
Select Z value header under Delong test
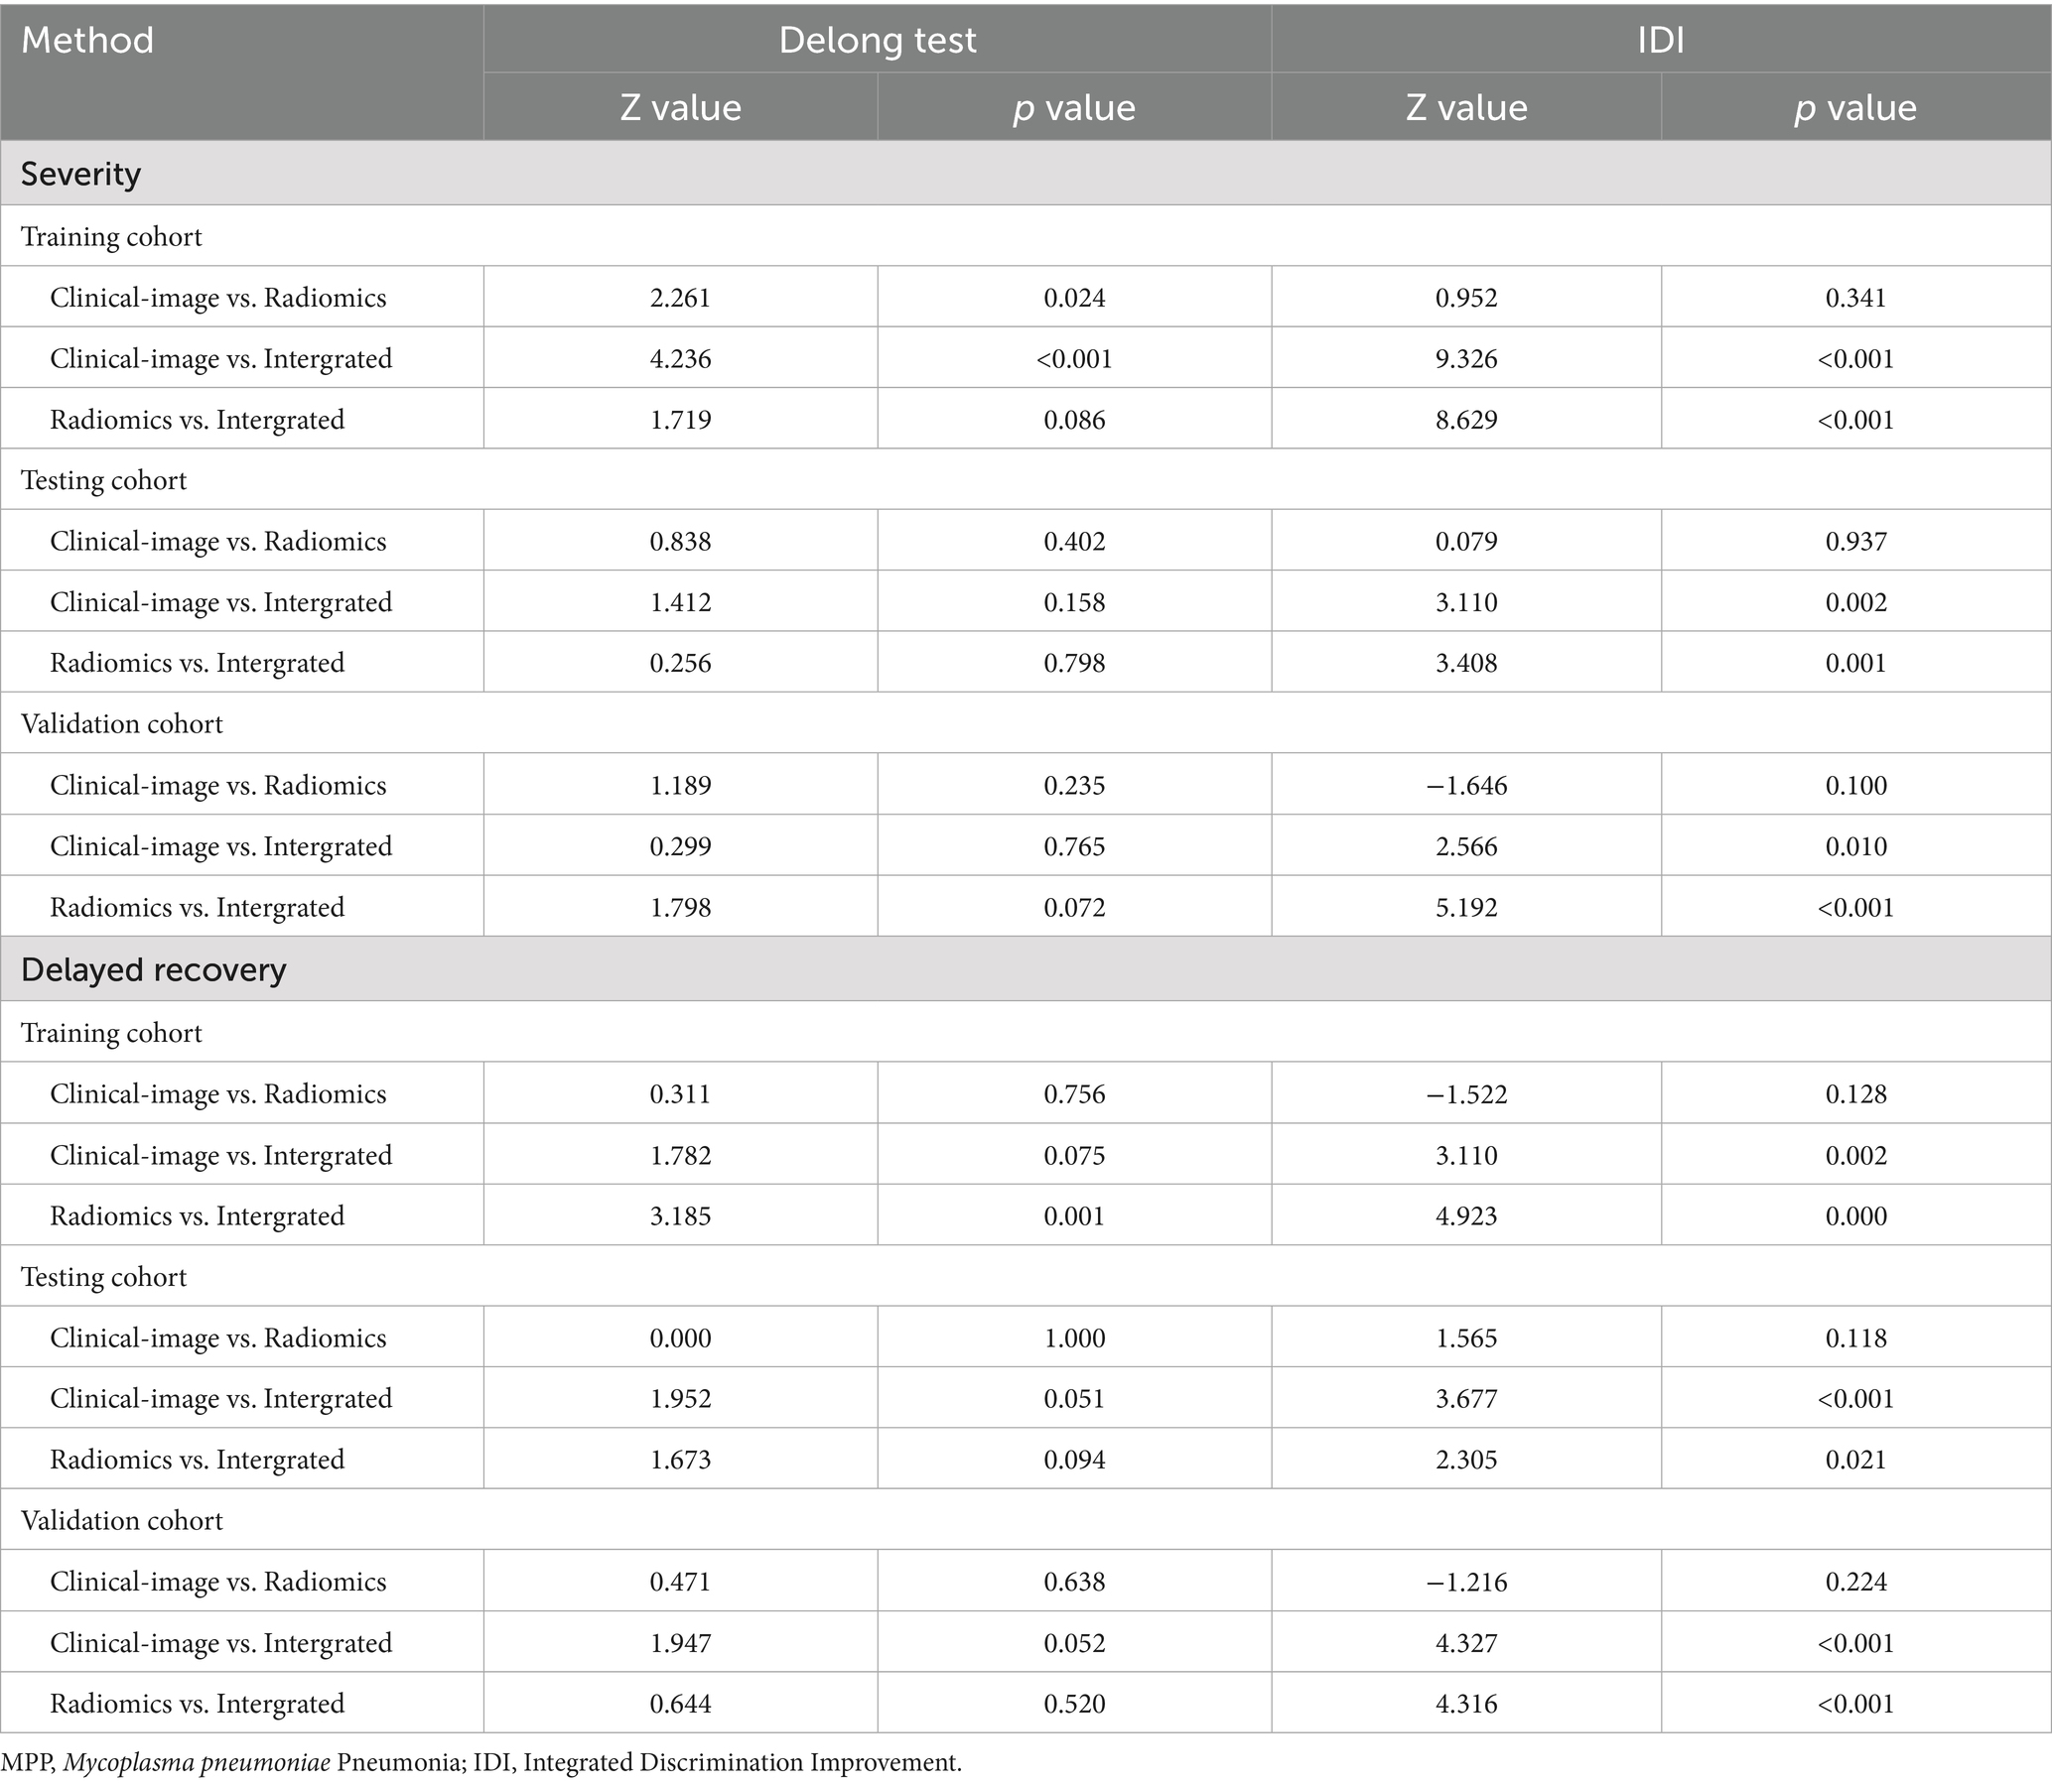[680, 107]
